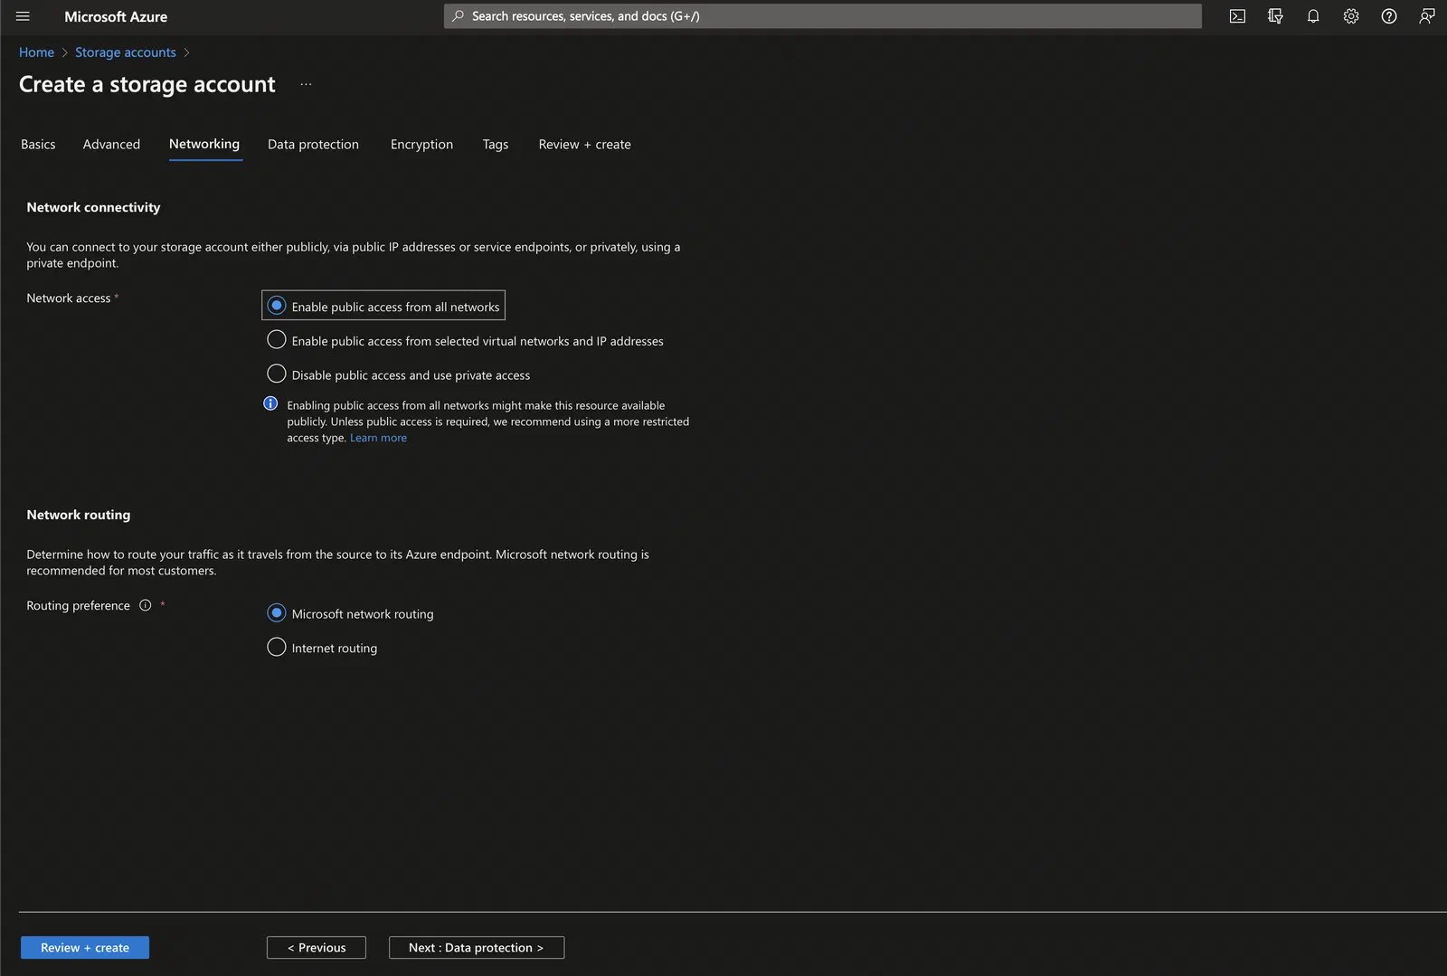Open the ellipsis menu beside page title
Screen dimensions: 1447x976
click(306, 84)
